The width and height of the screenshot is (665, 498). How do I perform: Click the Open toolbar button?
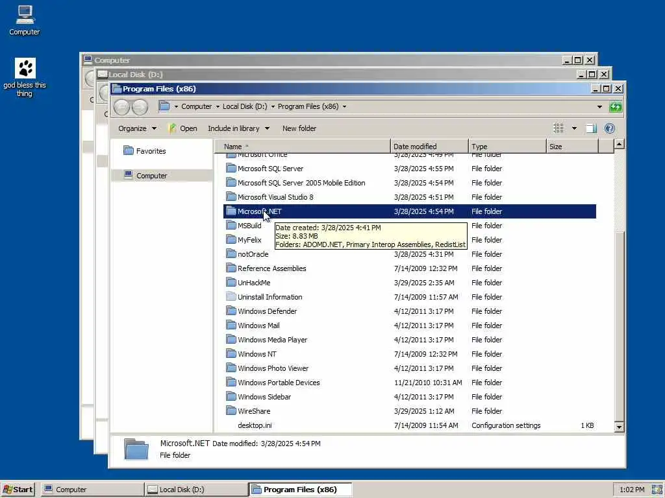182,128
